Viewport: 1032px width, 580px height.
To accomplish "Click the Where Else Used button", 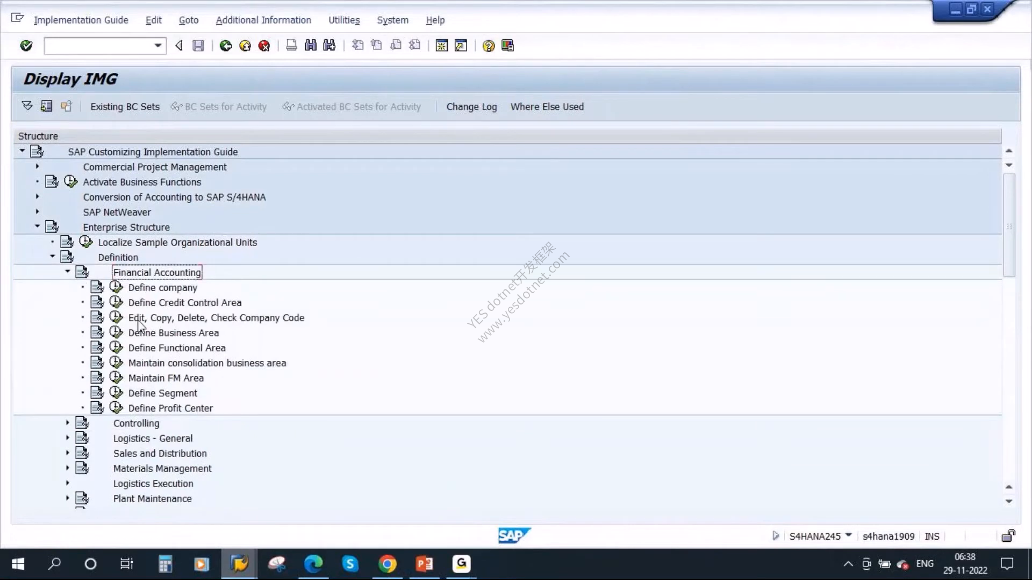I will tap(547, 106).
